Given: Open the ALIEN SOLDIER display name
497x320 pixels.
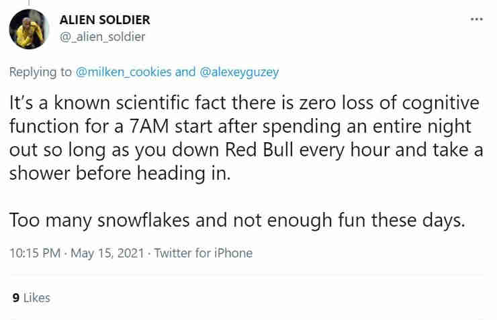Looking at the screenshot, I should 105,20.
